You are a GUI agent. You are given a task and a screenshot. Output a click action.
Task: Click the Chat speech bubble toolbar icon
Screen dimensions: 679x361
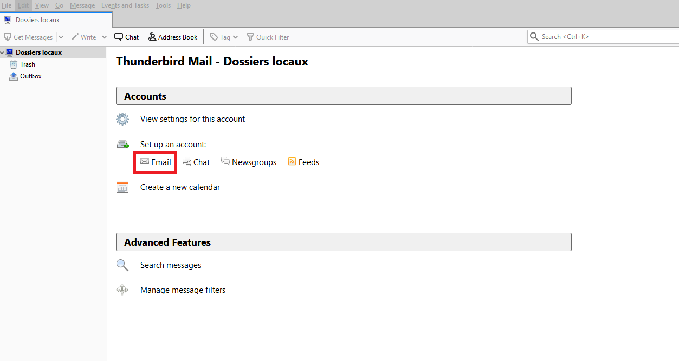(119, 37)
